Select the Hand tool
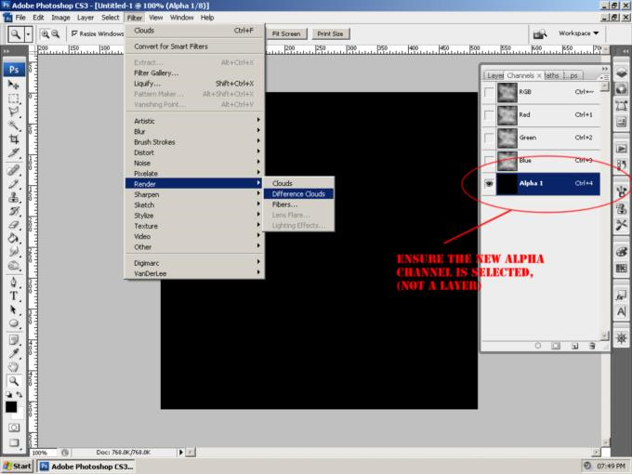The image size is (632, 474). (x=14, y=368)
